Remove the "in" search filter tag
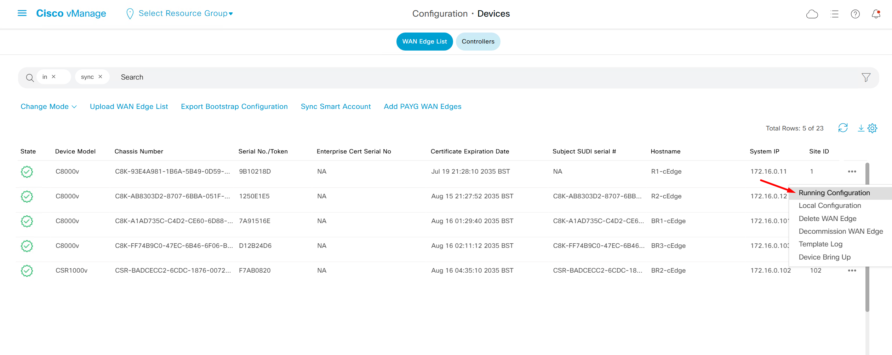This screenshot has width=892, height=355. pyautogui.click(x=54, y=77)
